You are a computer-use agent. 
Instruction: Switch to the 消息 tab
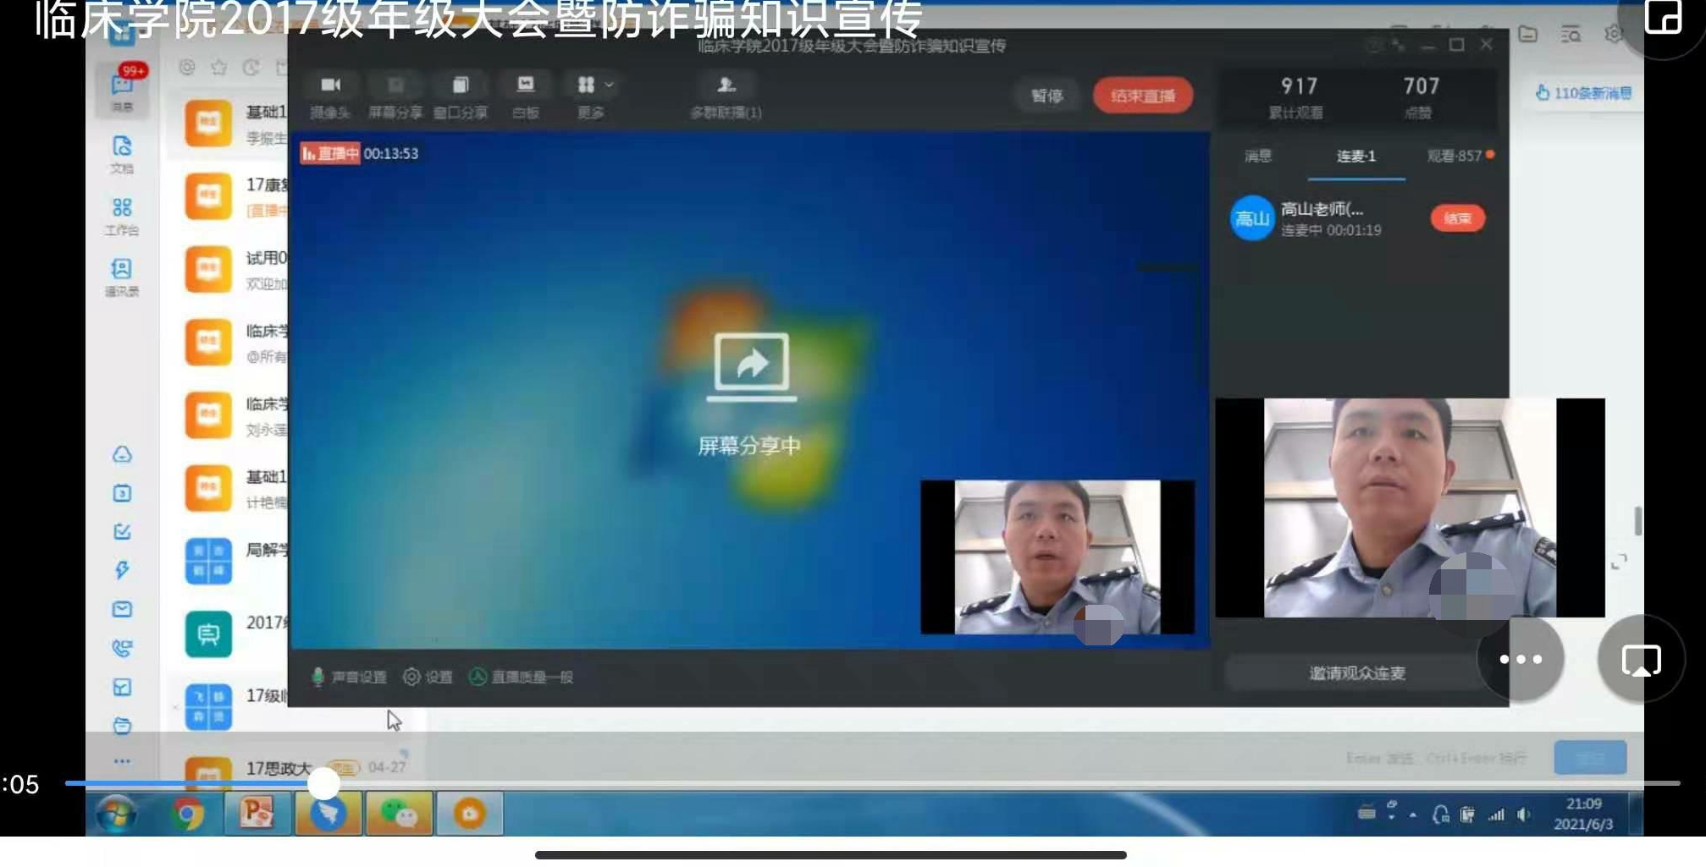tap(1258, 156)
